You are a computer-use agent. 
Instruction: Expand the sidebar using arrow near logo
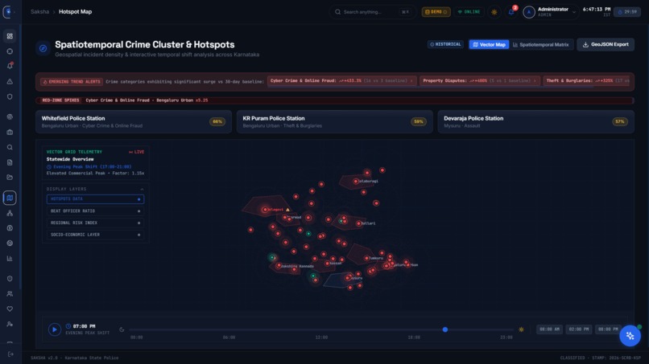pos(14,12)
